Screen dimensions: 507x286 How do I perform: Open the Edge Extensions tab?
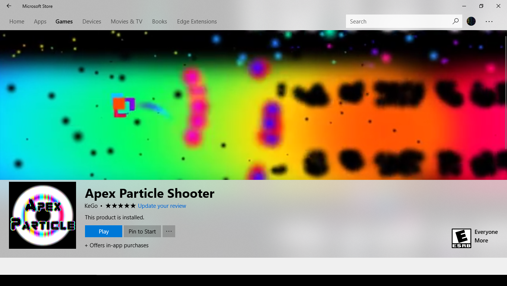[197, 22]
